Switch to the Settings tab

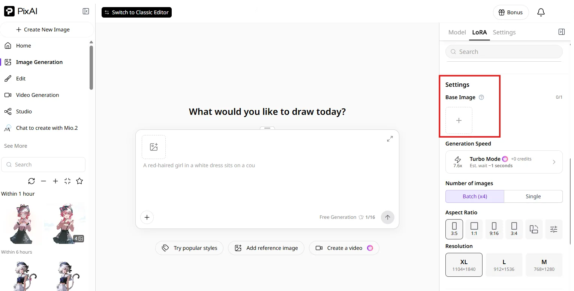tap(504, 32)
